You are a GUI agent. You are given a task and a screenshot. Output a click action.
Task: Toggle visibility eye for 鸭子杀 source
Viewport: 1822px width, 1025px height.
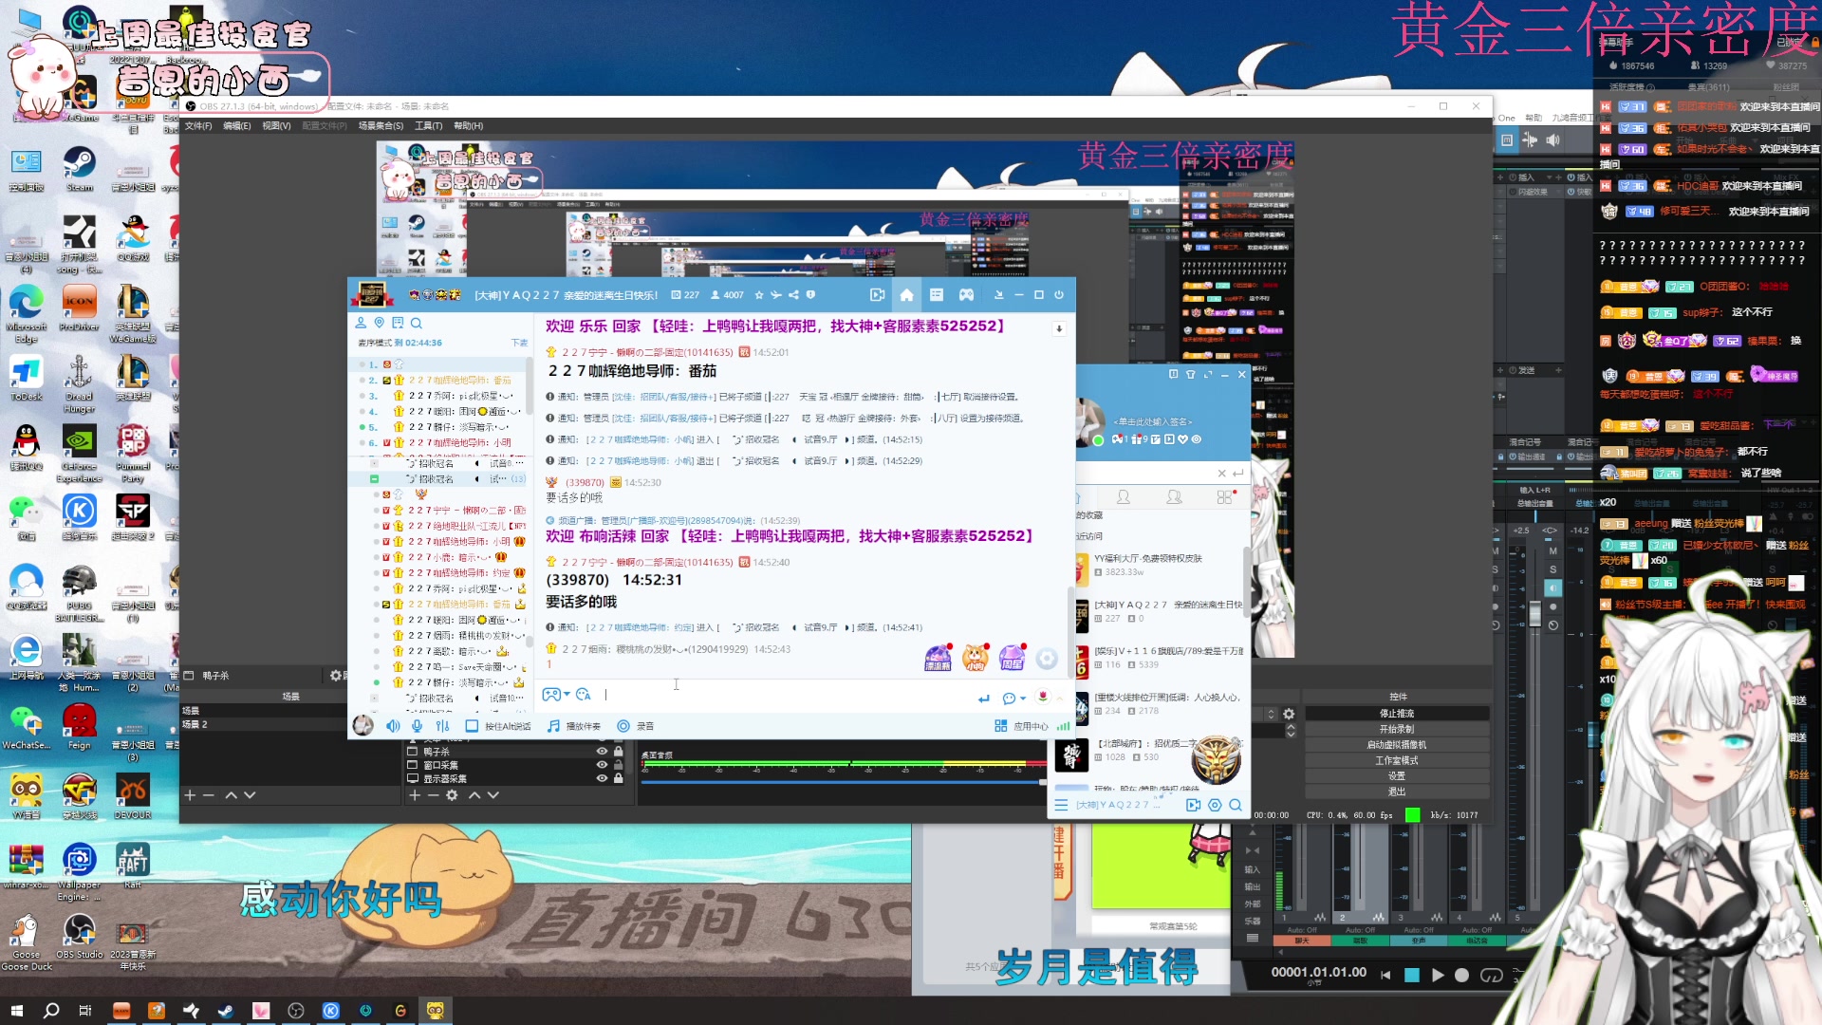[602, 751]
